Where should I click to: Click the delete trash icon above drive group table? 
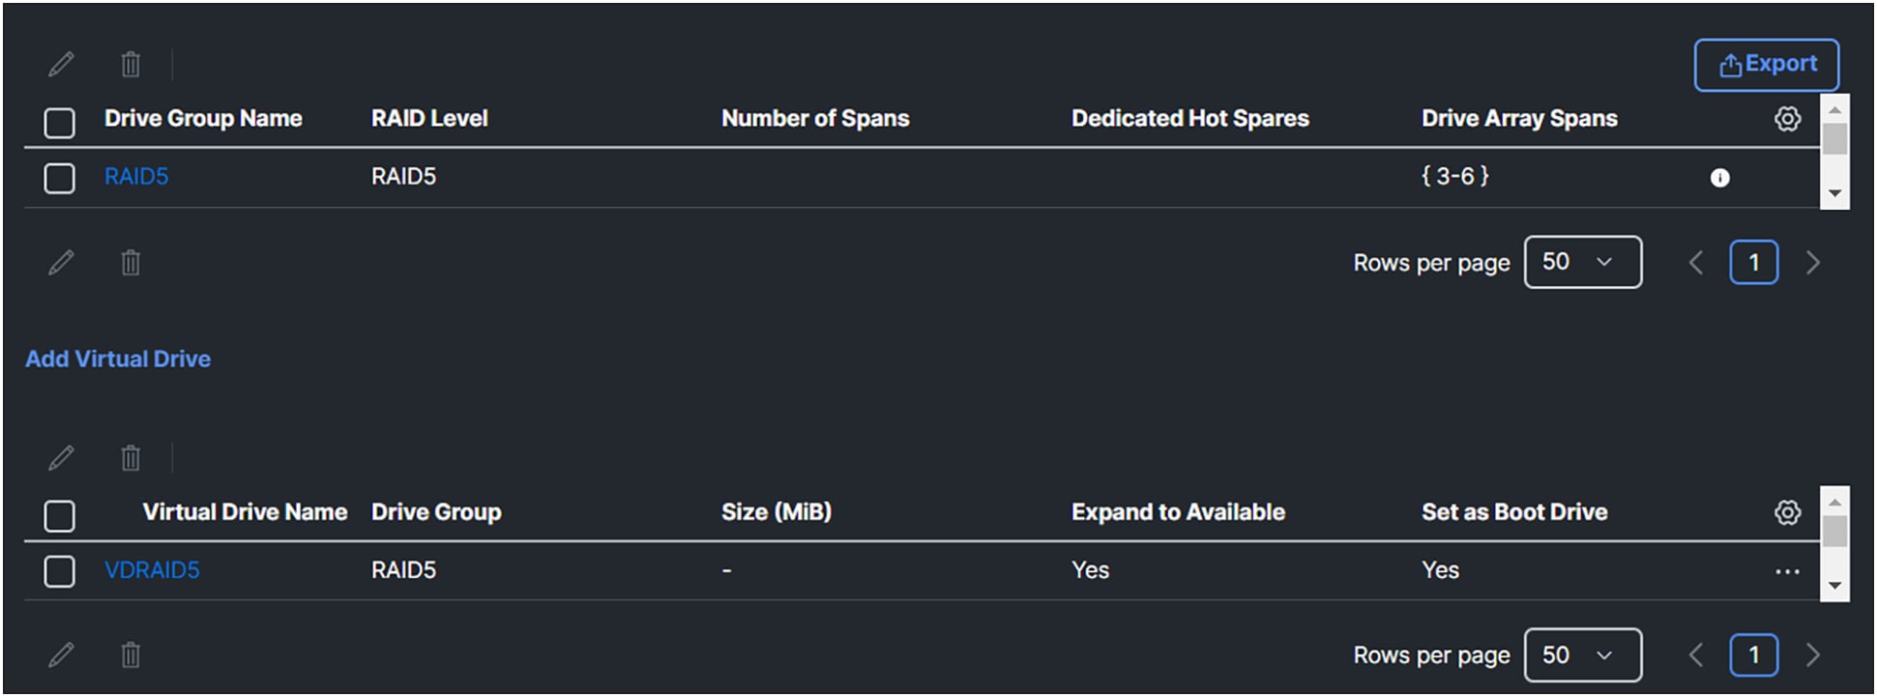pos(130,64)
